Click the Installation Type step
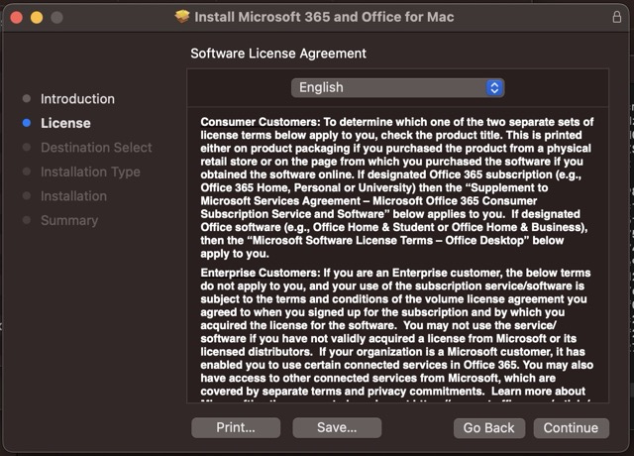The width and height of the screenshot is (634, 456). pos(90,171)
